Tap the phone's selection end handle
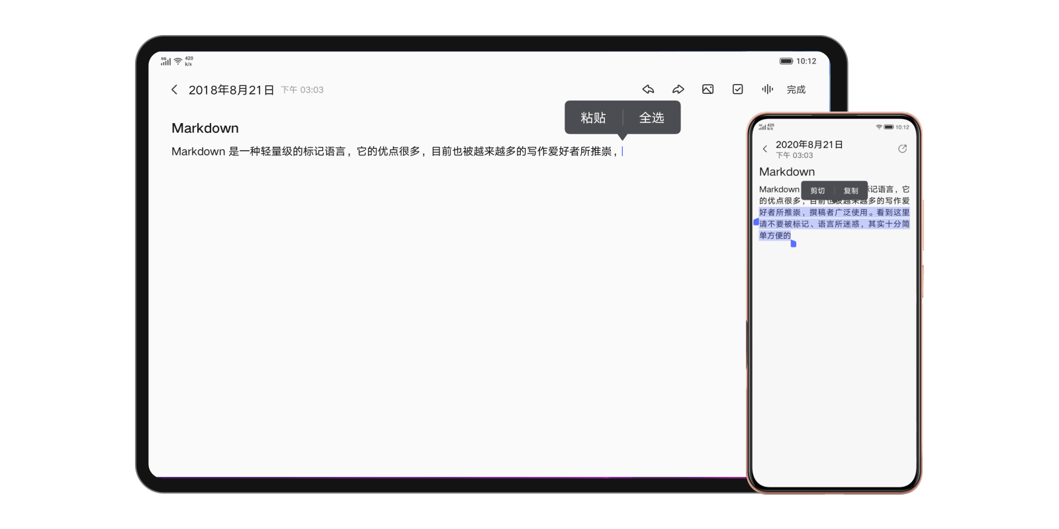 click(x=794, y=244)
